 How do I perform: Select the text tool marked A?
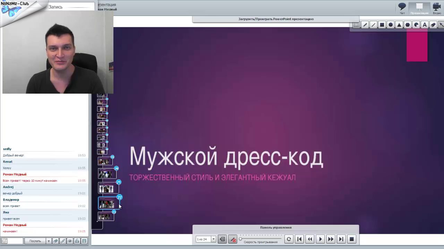[x=425, y=25]
